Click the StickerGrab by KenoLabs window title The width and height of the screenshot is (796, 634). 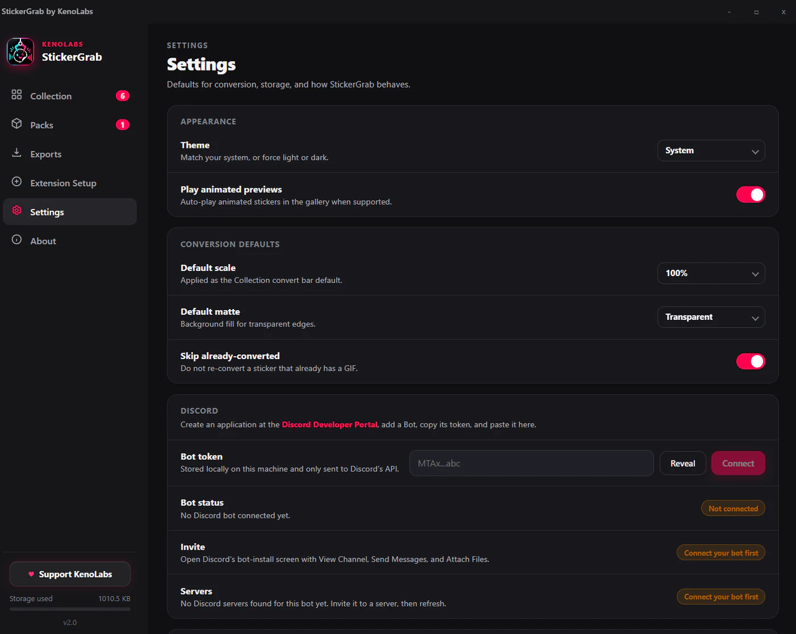(x=47, y=11)
